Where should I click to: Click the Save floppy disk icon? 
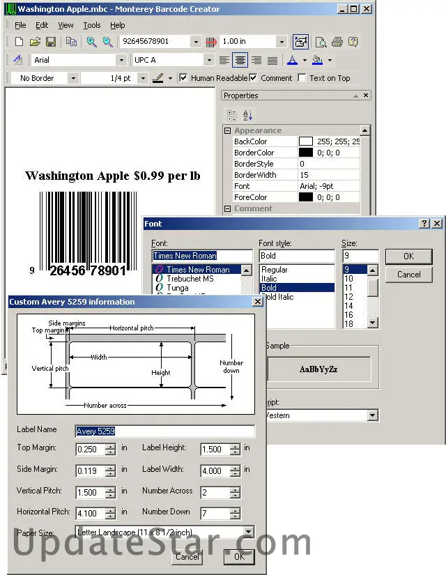tap(51, 42)
